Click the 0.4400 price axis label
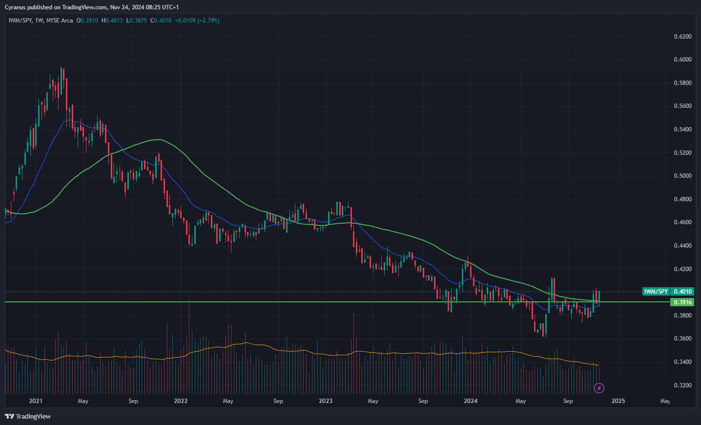 [682, 246]
